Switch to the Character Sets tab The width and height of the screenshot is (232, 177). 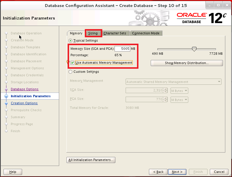115,33
